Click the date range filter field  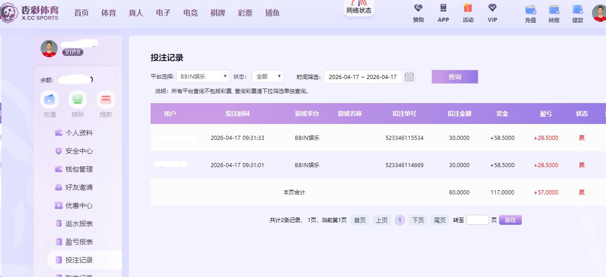click(x=363, y=77)
